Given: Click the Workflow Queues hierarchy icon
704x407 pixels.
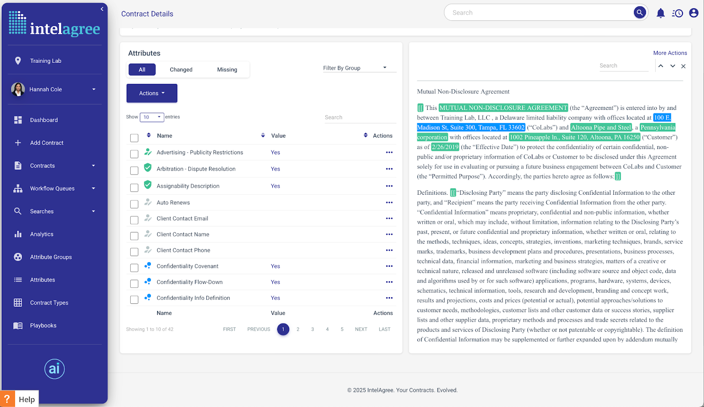Looking at the screenshot, I should [x=18, y=189].
